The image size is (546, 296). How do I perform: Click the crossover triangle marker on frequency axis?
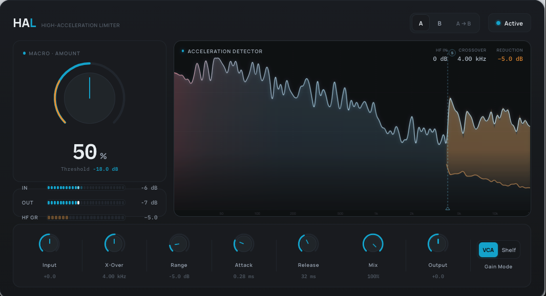[x=448, y=209]
